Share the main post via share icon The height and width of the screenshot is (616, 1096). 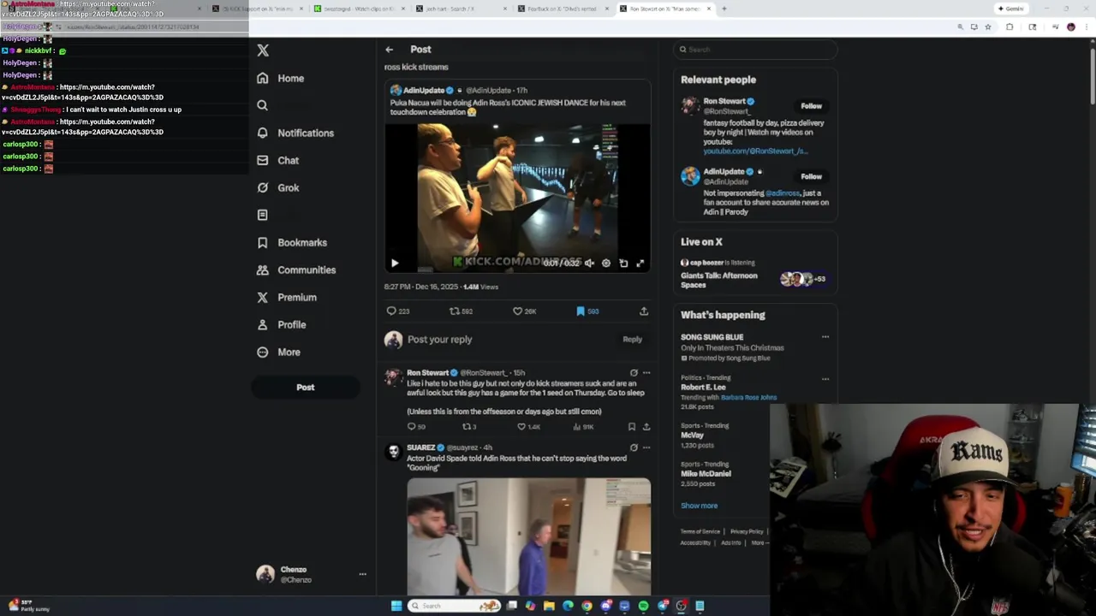(x=644, y=311)
